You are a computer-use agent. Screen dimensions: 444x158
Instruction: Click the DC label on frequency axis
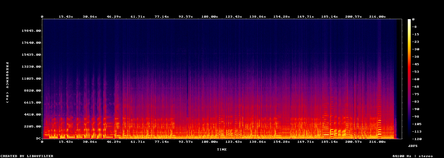pos(38,139)
